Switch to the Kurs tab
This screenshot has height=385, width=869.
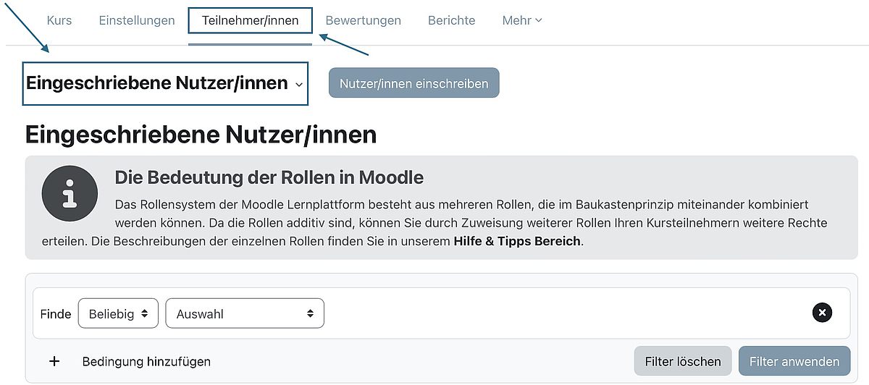pyautogui.click(x=59, y=20)
